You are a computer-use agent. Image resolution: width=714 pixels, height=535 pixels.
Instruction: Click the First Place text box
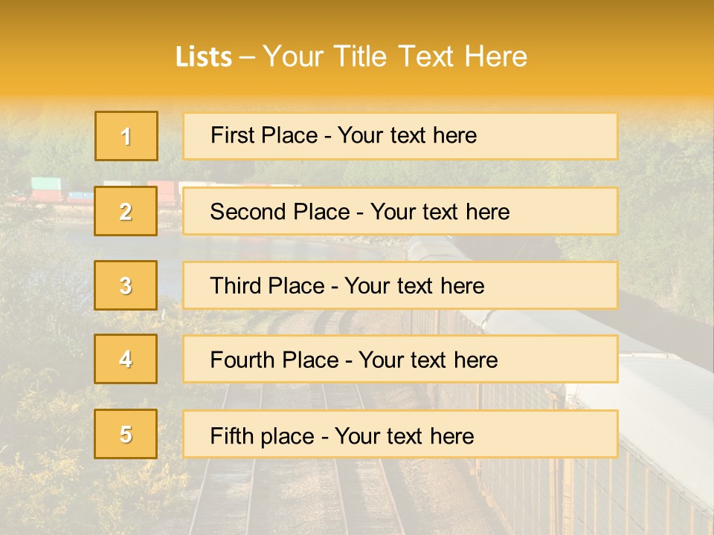[400, 136]
